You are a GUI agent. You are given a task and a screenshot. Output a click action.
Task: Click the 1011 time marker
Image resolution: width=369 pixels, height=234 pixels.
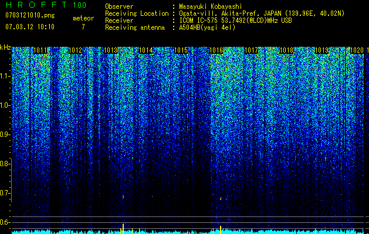tap(40, 50)
